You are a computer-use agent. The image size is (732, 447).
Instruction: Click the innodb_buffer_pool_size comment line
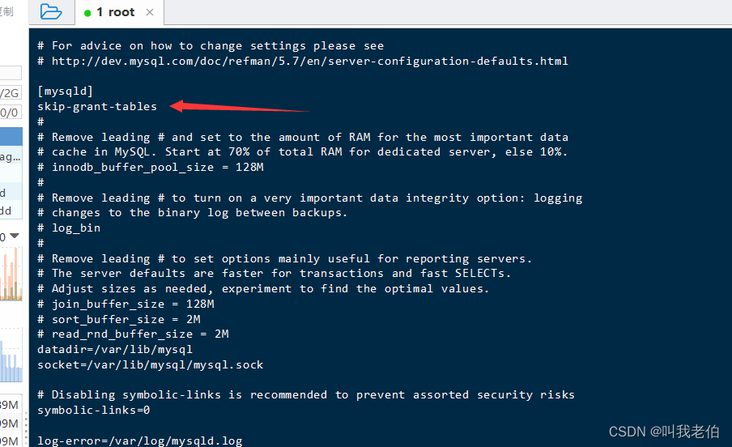pos(158,167)
